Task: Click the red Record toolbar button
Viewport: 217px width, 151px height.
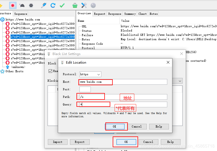Action: 13,5
